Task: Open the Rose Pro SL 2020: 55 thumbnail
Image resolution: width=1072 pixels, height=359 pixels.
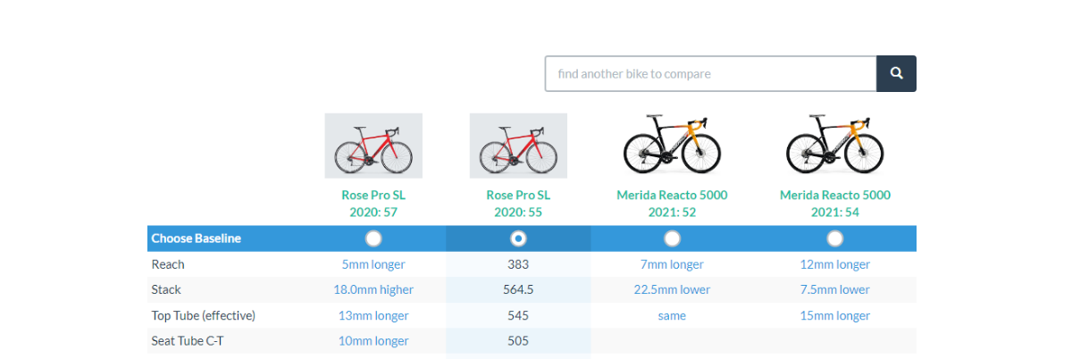Action: coord(518,146)
